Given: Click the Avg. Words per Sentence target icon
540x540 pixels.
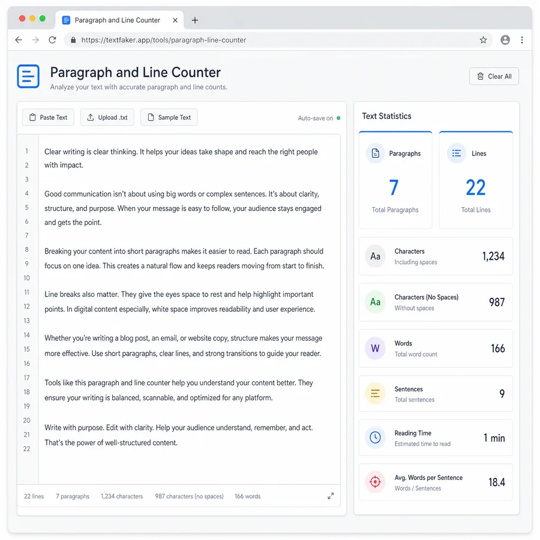Looking at the screenshot, I should (x=375, y=481).
